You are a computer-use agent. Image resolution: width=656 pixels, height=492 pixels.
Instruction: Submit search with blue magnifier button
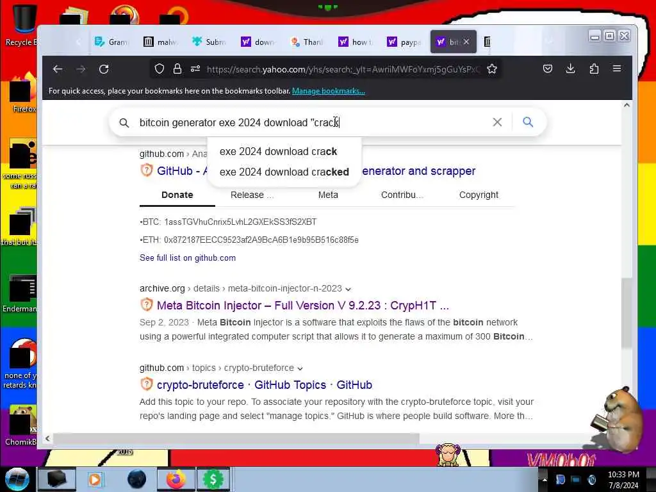pyautogui.click(x=528, y=122)
